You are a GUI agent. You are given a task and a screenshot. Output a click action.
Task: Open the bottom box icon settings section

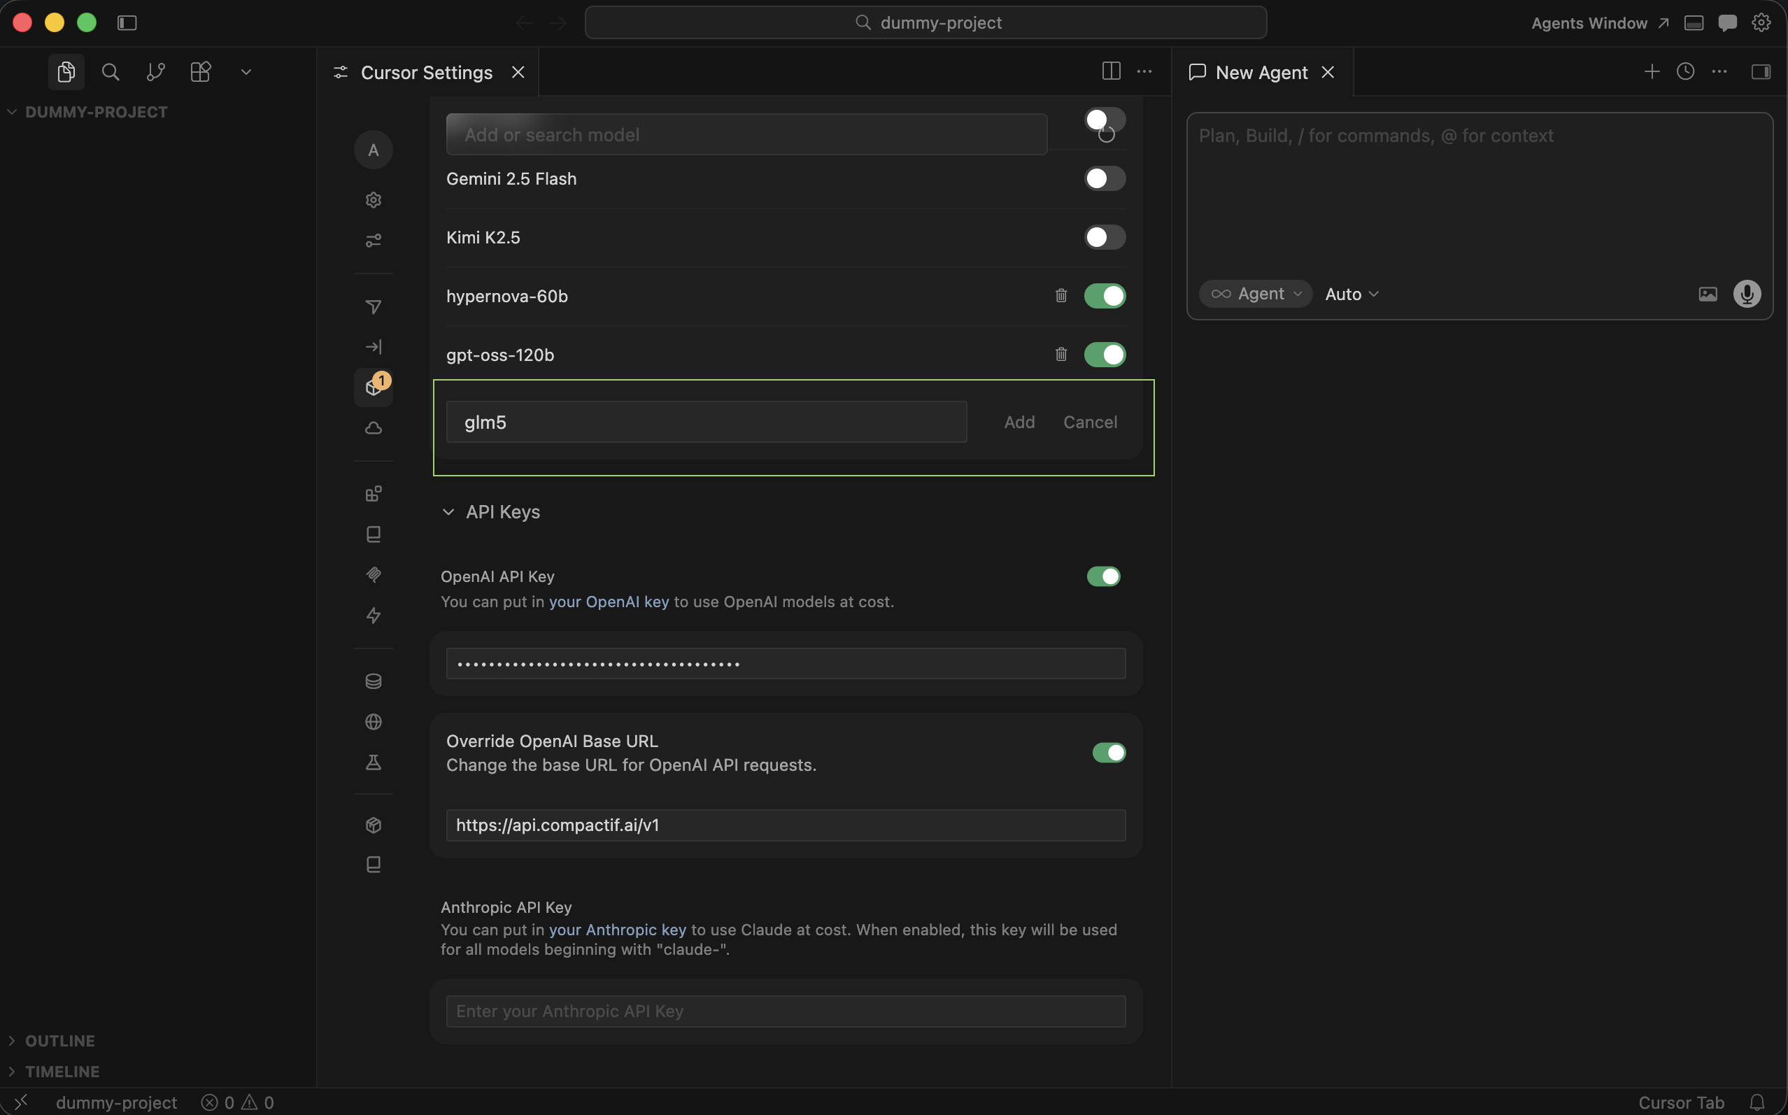[373, 825]
